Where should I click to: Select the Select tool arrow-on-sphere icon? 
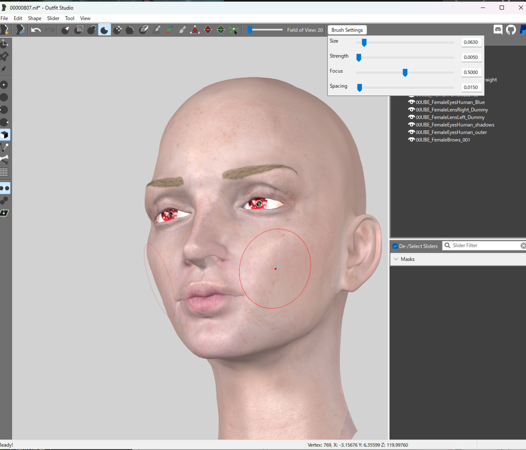(65, 30)
